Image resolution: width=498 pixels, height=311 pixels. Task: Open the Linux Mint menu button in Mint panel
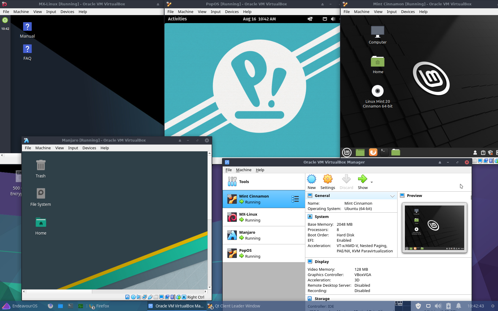coord(347,152)
